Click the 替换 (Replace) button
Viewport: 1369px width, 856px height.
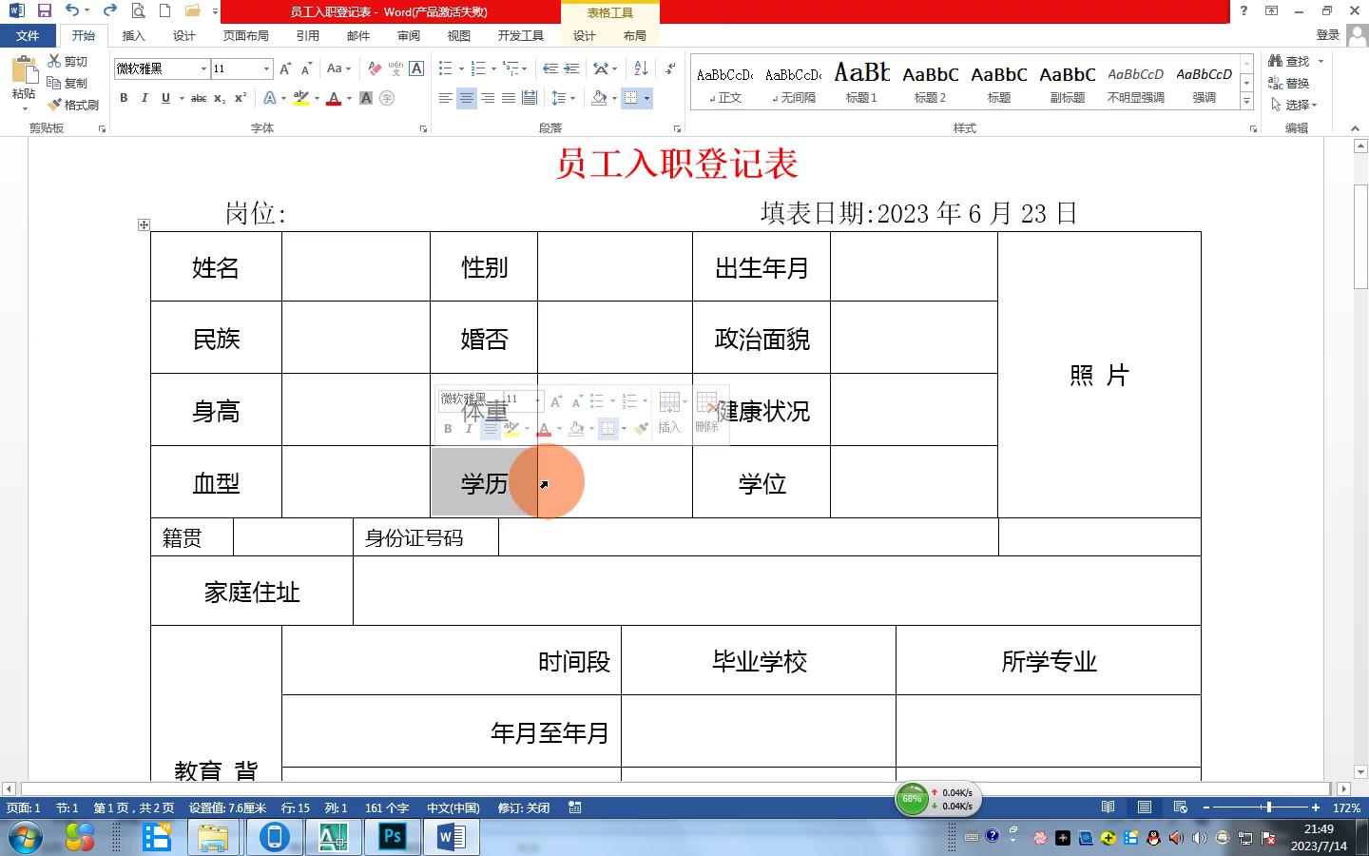tap(1289, 84)
